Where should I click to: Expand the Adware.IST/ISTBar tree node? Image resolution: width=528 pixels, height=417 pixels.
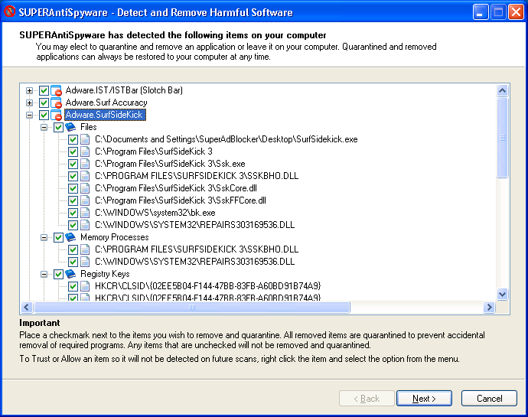[x=30, y=90]
